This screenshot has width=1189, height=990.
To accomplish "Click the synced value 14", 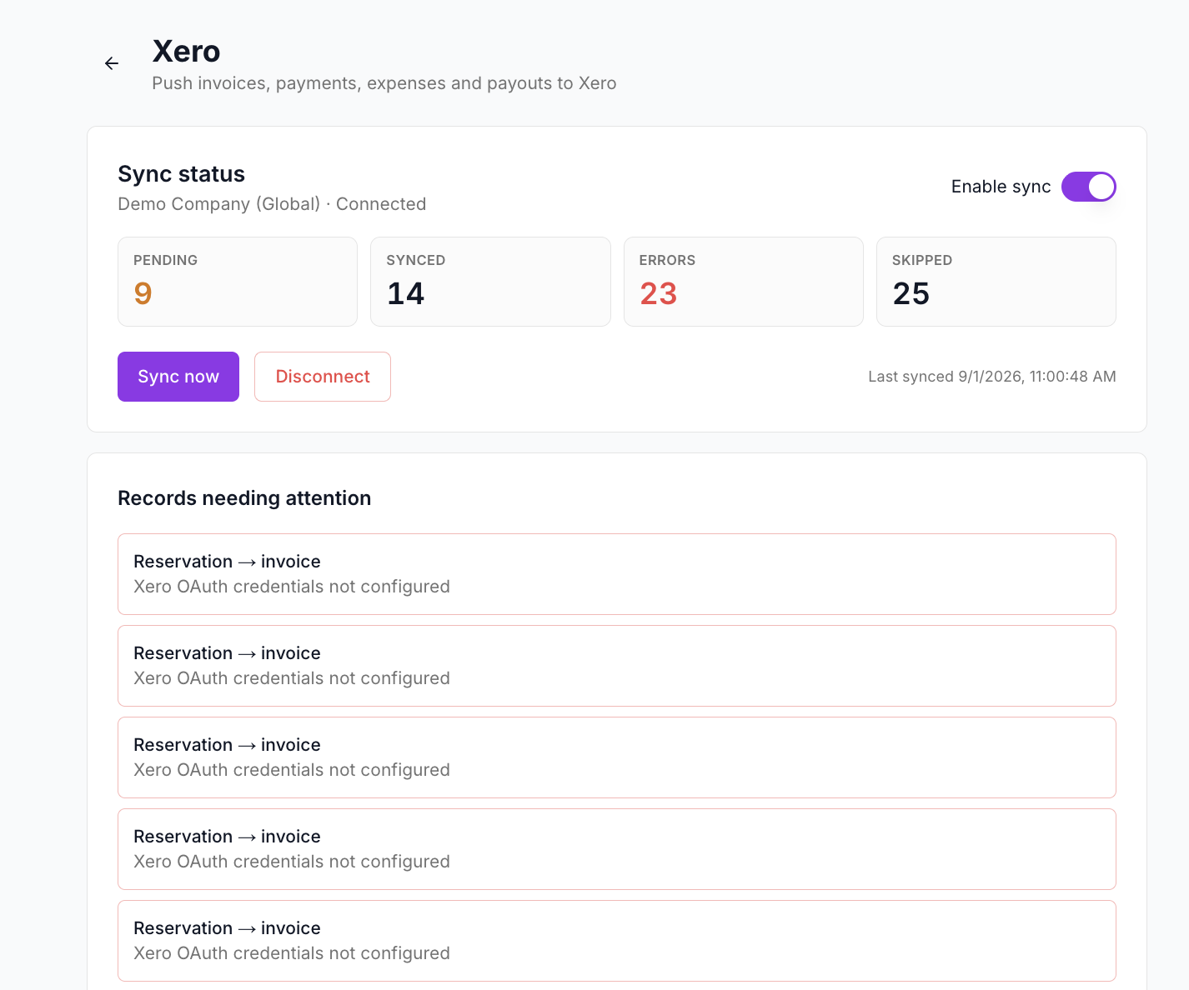I will pyautogui.click(x=406, y=293).
